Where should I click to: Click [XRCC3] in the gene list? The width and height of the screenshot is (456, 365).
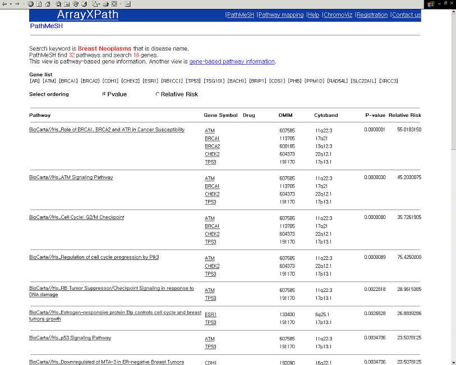coord(389,81)
